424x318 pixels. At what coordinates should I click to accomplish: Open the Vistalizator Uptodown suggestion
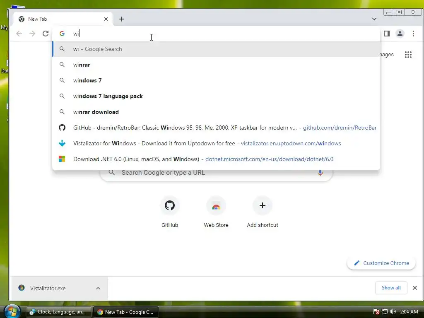coord(216,143)
